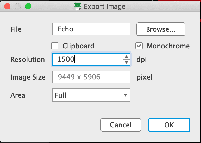Click the green zoom window button
The image size is (201, 143).
click(x=28, y=6)
